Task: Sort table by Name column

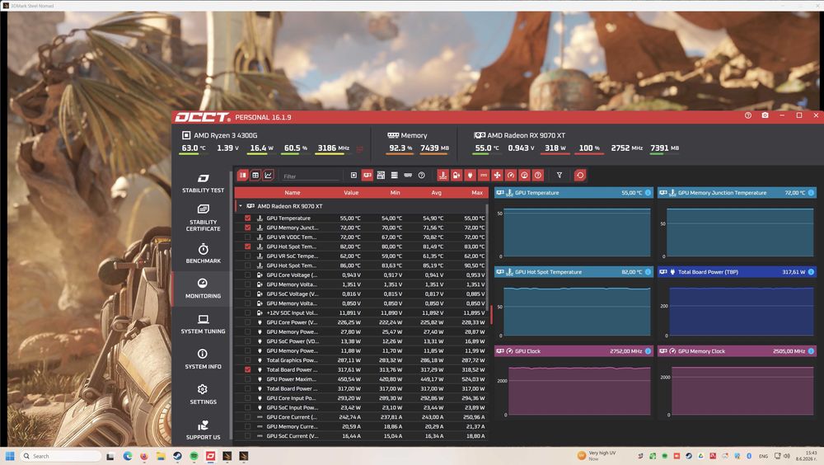Action: (x=293, y=193)
